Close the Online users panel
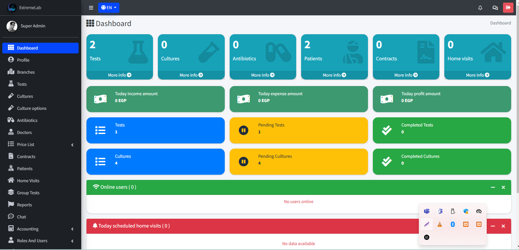This screenshot has width=519, height=250. point(503,187)
